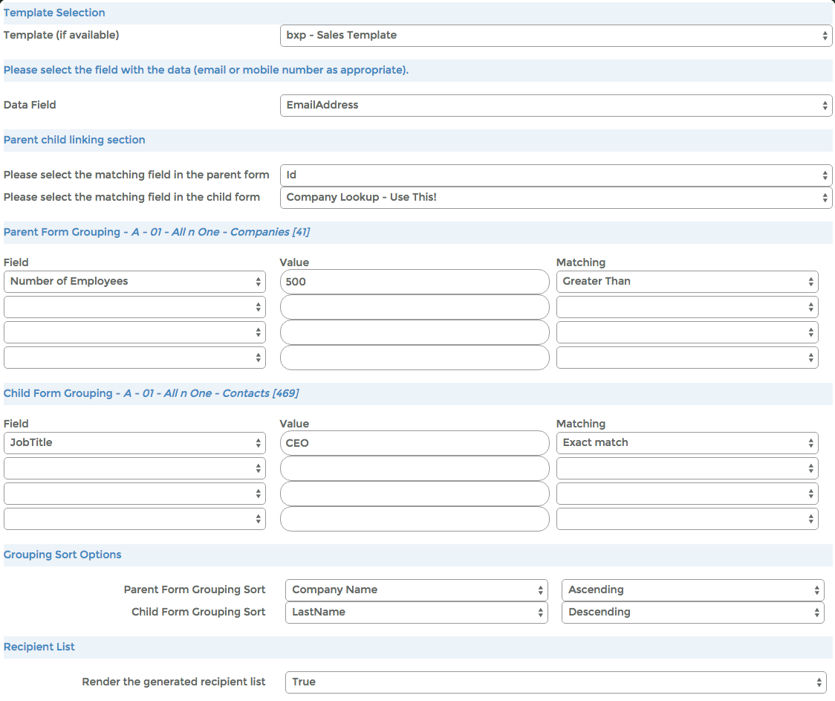Open the Greater Than matching dropdown
835x701 pixels.
click(687, 282)
